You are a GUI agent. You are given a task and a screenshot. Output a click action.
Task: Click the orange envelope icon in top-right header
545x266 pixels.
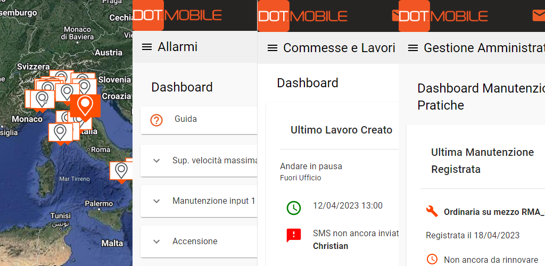point(539,15)
